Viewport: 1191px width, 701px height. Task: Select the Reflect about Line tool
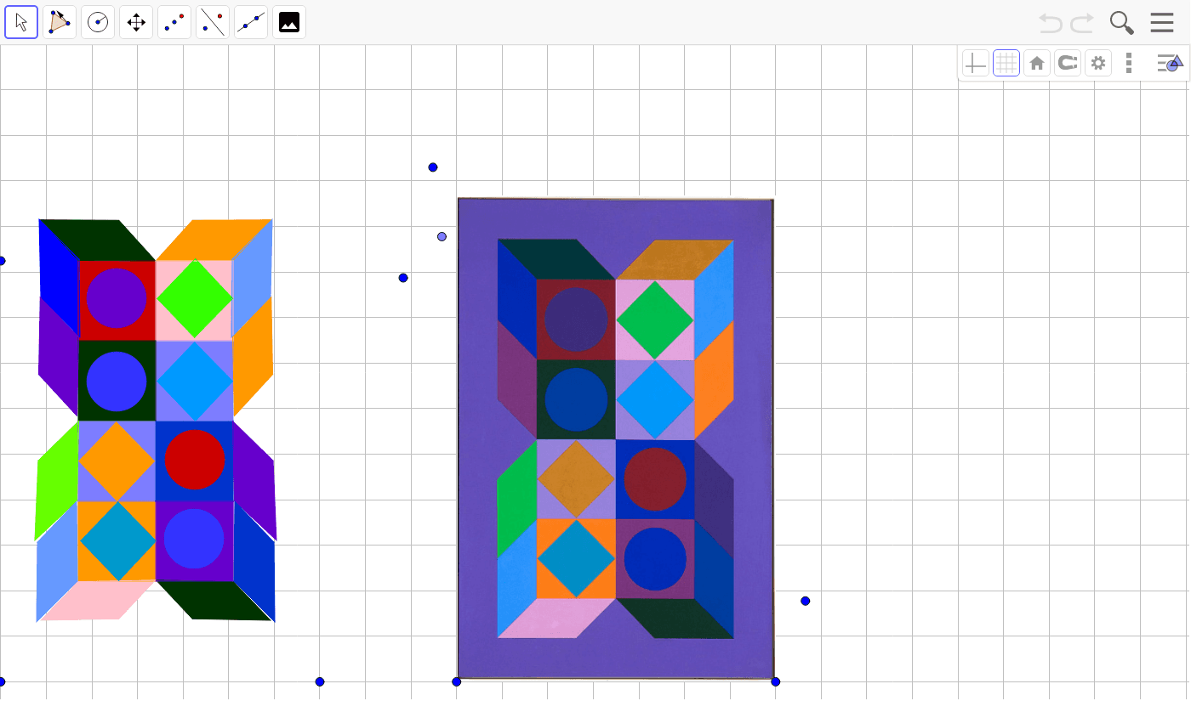pos(213,22)
